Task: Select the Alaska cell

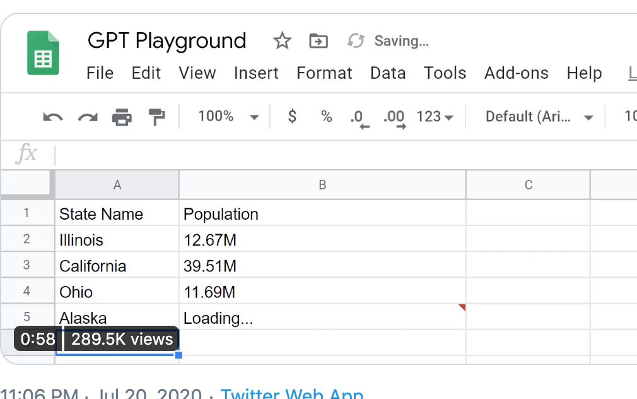Action: click(117, 318)
